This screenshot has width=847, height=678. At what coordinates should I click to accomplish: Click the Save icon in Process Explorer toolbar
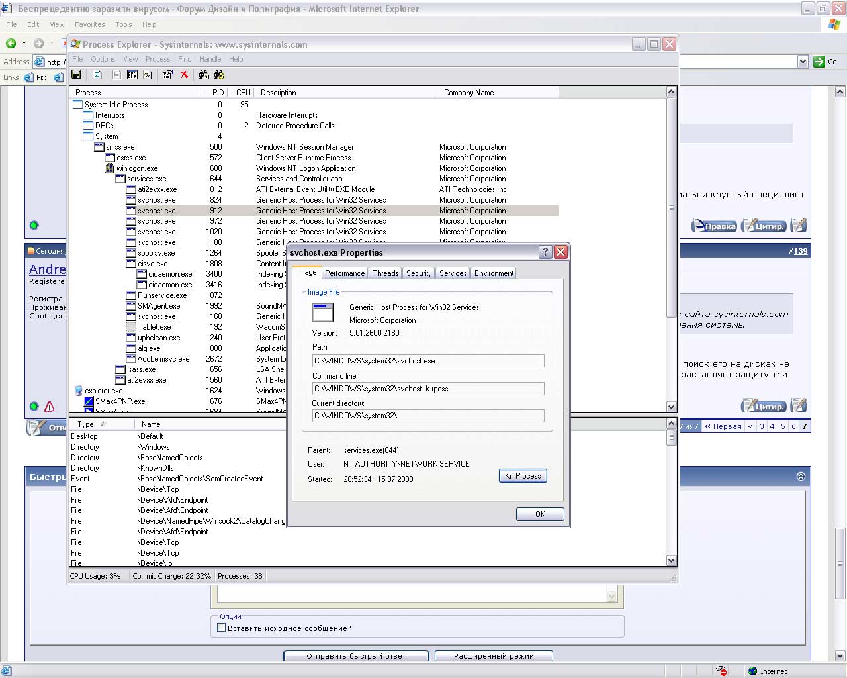click(x=76, y=75)
